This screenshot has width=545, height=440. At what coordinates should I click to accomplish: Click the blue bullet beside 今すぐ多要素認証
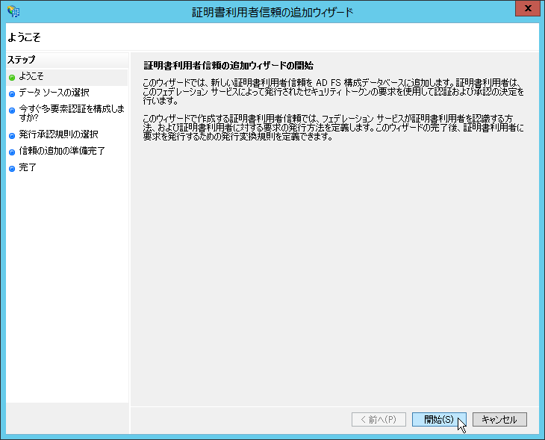point(12,111)
